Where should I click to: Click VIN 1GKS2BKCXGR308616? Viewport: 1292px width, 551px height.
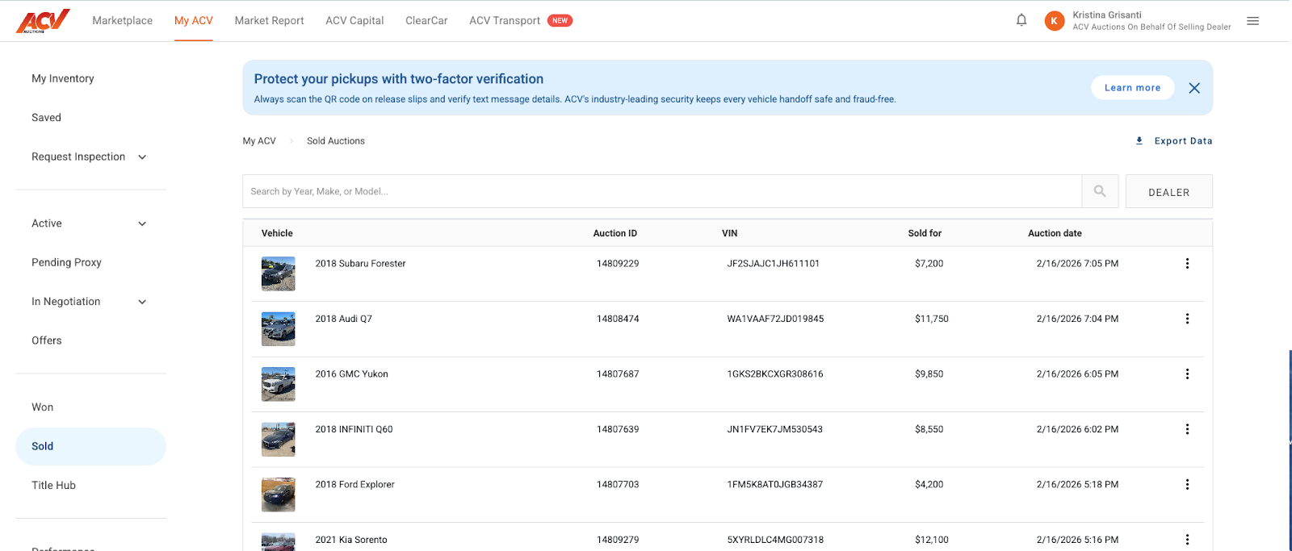(775, 374)
